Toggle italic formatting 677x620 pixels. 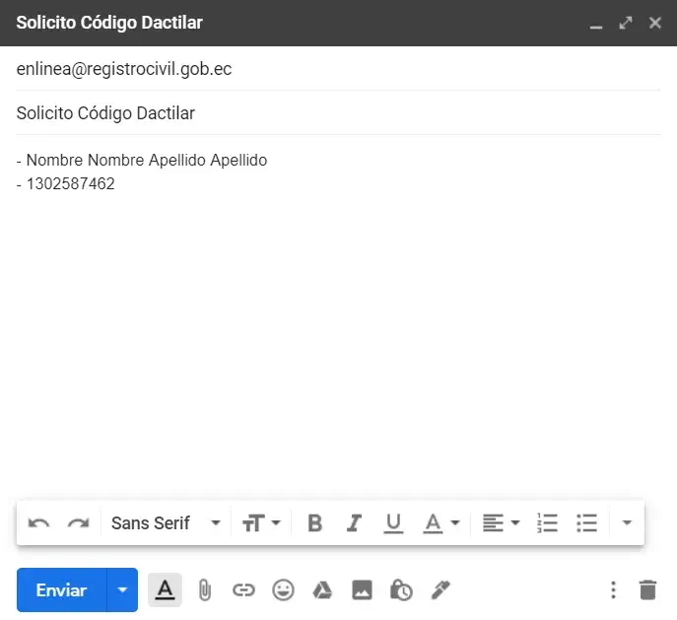(354, 523)
